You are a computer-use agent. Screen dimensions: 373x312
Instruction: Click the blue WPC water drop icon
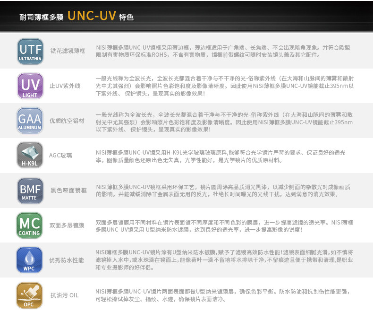coord(29,260)
